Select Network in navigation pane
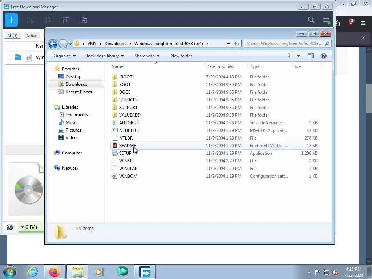 [70, 168]
